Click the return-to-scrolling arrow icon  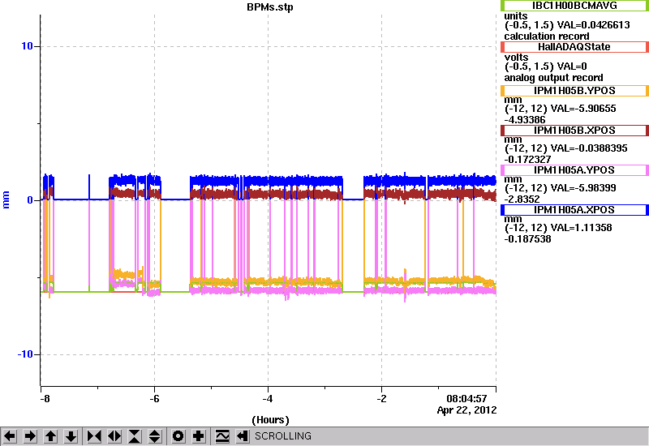pos(243,436)
